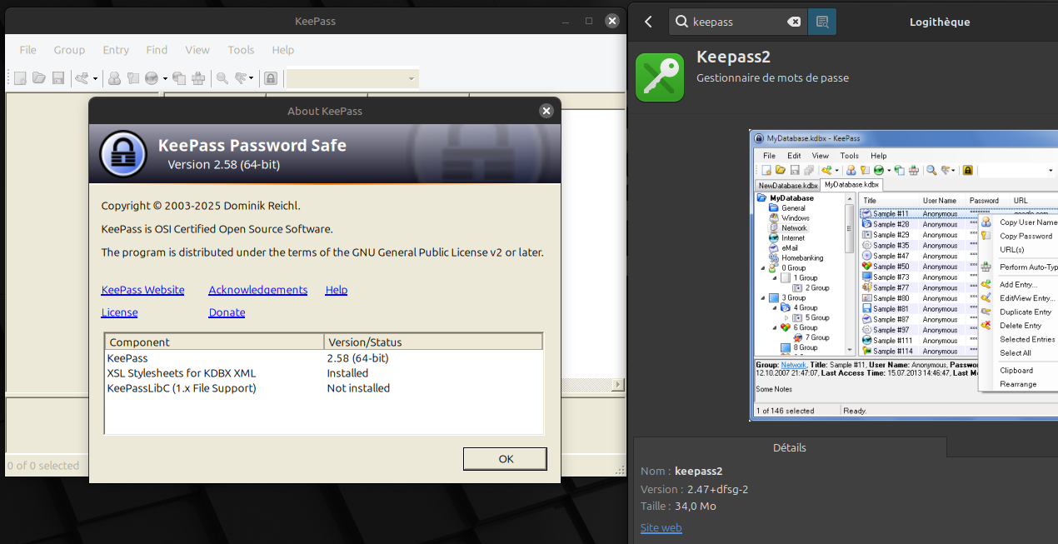Expand the Open URL globe dropdown arrow
This screenshot has height=544, width=1058.
click(x=165, y=79)
